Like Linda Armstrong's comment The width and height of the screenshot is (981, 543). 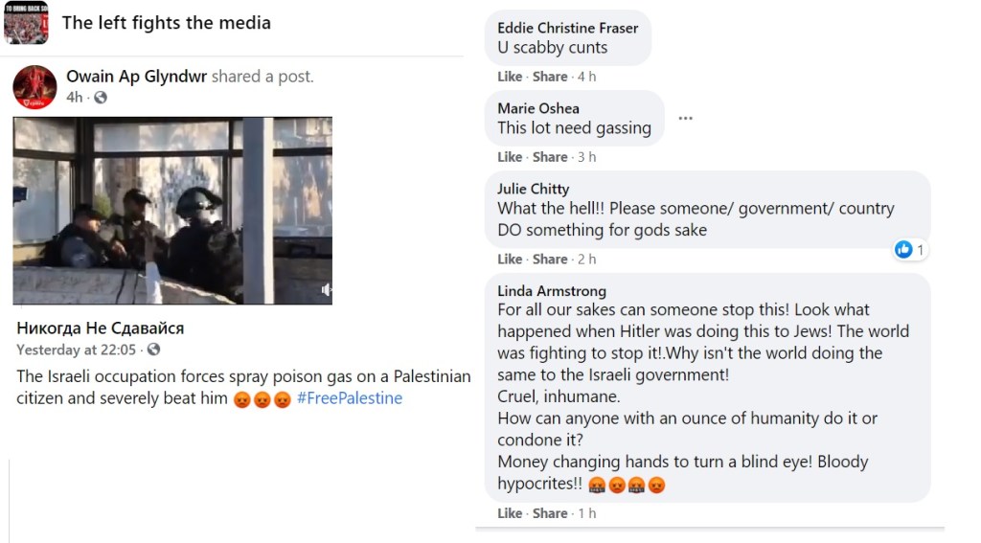point(510,513)
